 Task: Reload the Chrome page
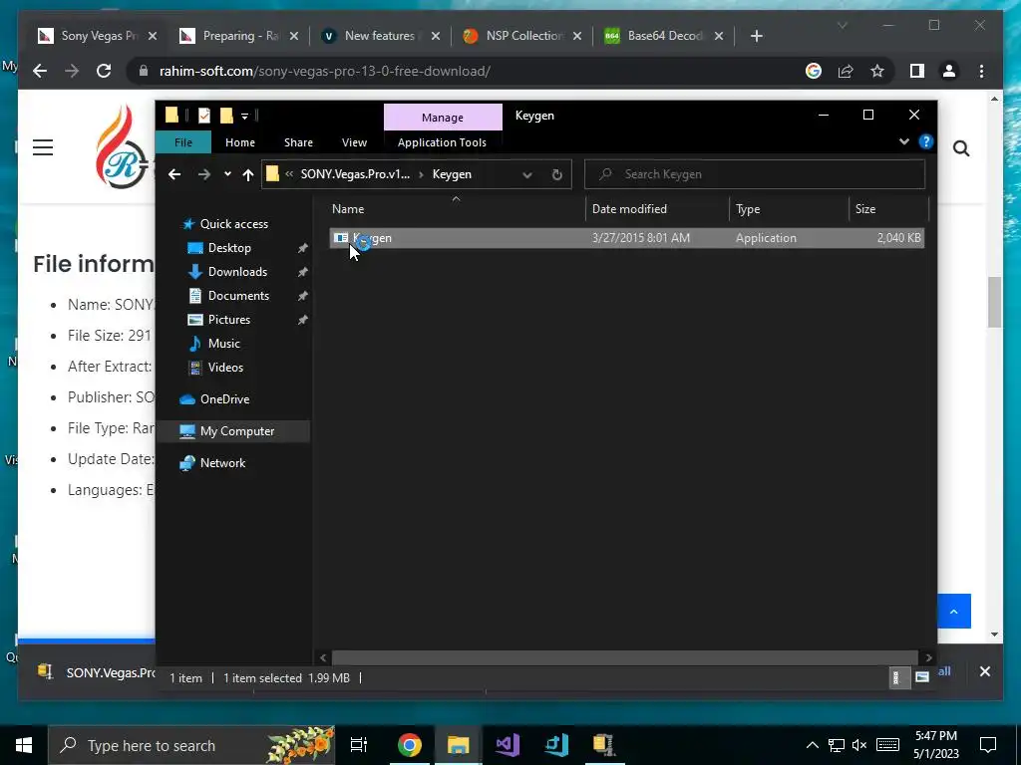point(104,71)
